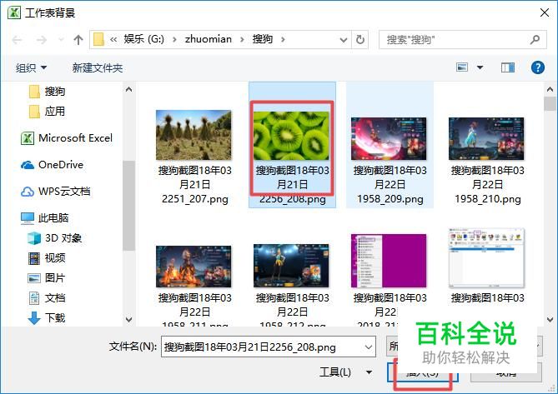This screenshot has width=558, height=394.
Task: Open the file name combo dropdown arrow
Action: (x=369, y=347)
